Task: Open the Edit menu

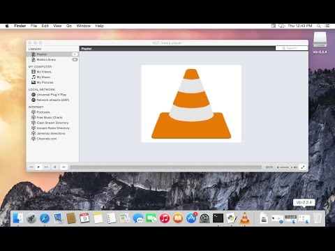Action: [45, 26]
